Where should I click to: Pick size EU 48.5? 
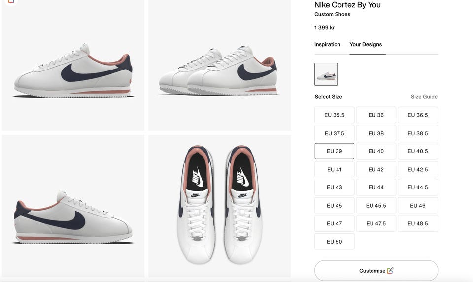coord(417,223)
